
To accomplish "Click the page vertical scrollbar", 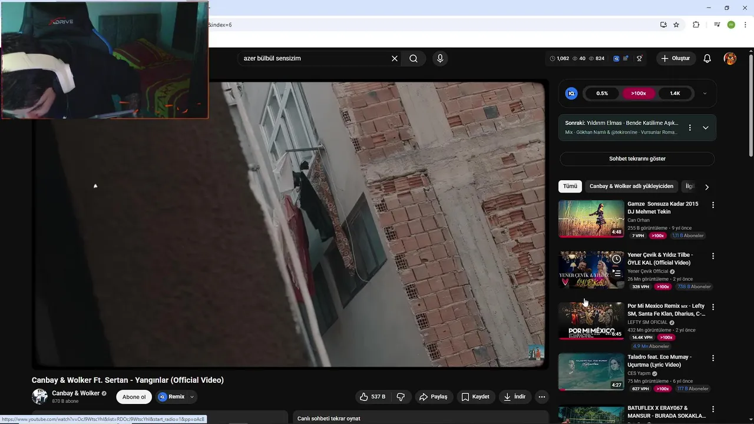I will (x=750, y=106).
